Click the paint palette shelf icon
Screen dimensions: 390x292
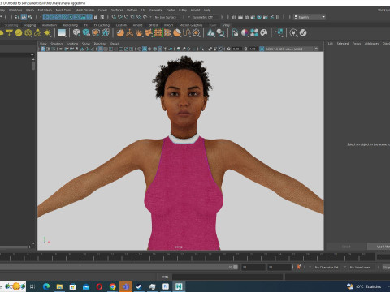click(x=264, y=33)
